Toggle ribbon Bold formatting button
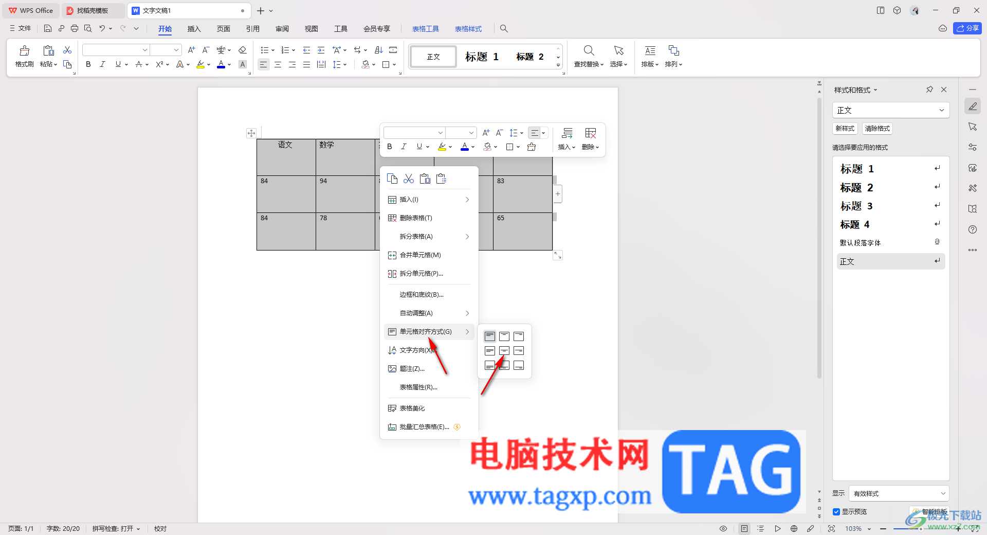This screenshot has height=535, width=987. 88,64
